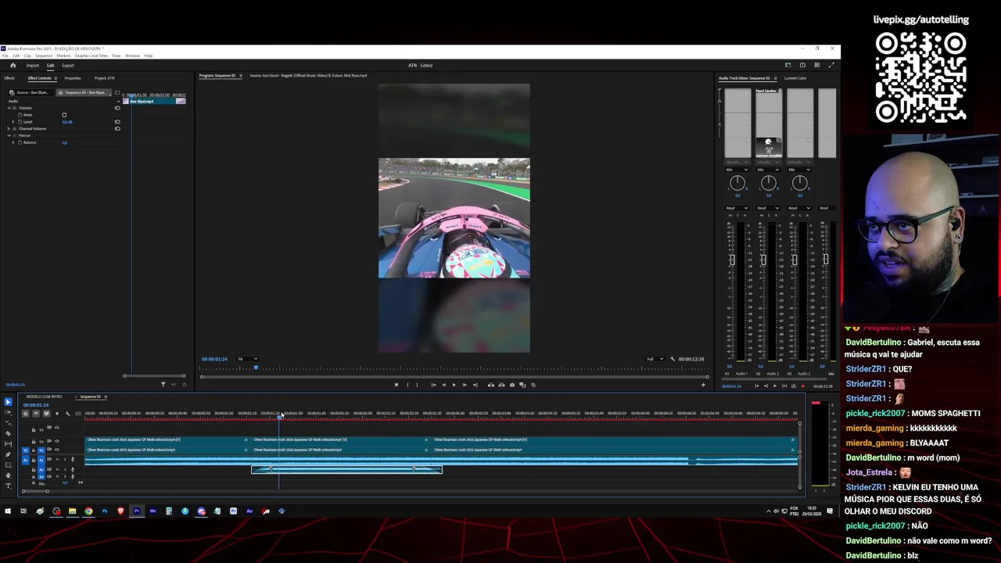Toggle the Snap in Timeline button
1001x563 pixels.
[x=35, y=414]
